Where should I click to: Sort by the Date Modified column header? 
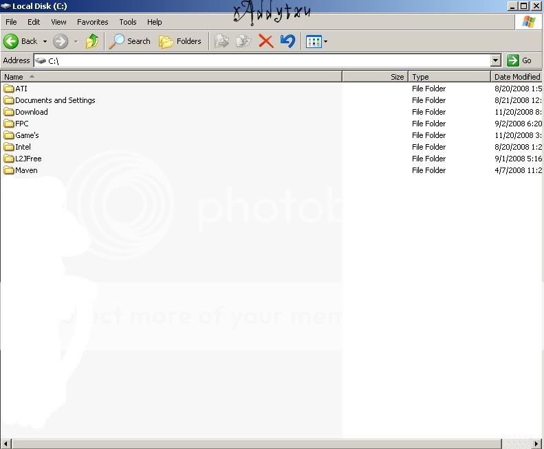516,77
